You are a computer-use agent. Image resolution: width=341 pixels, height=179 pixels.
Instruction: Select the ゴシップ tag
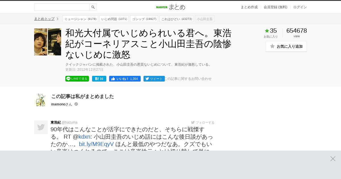tap(144, 19)
